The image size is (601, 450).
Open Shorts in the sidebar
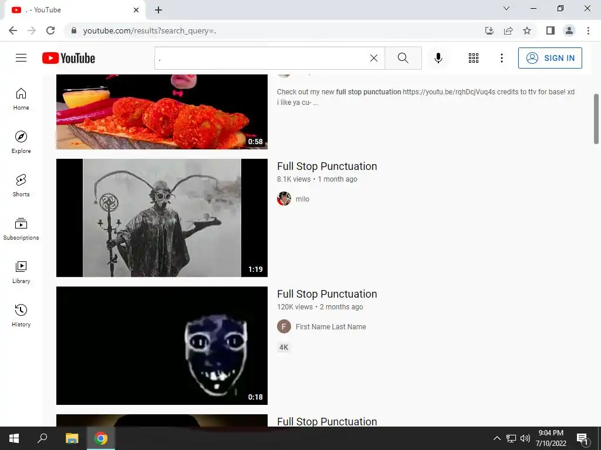click(x=21, y=186)
